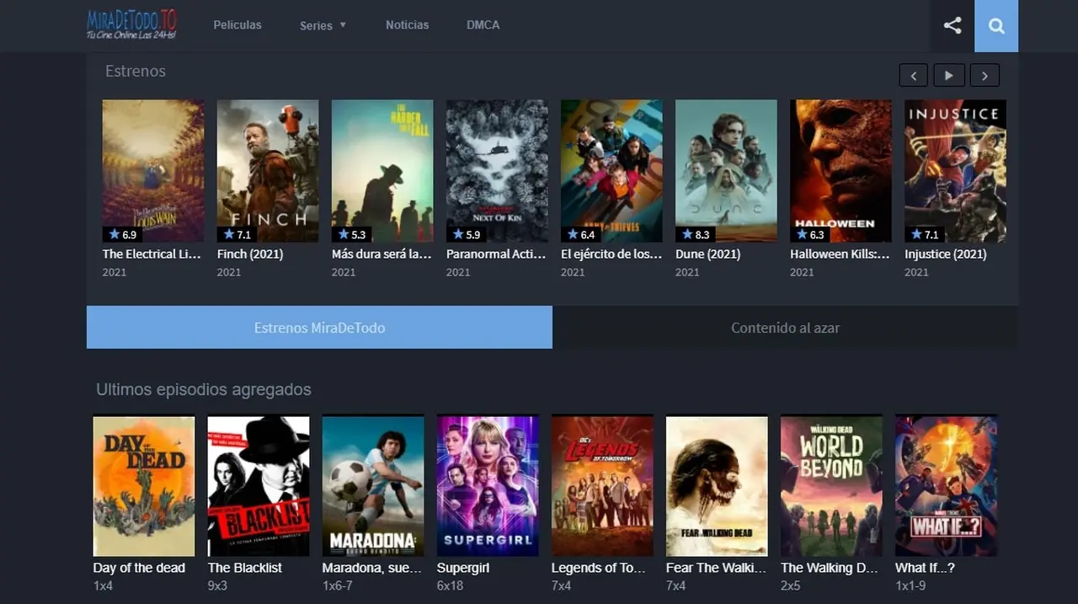Screen dimensions: 1078x604
Task: Open Legends of Tomorrow episode poster
Action: pyautogui.click(x=602, y=485)
